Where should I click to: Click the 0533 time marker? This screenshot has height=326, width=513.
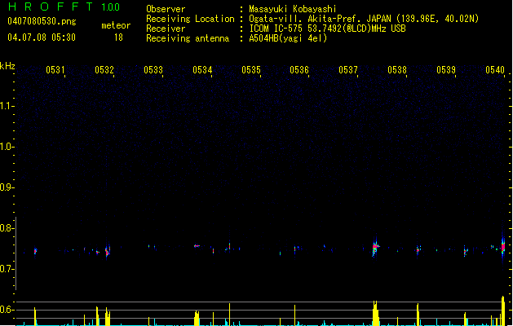pyautogui.click(x=153, y=69)
